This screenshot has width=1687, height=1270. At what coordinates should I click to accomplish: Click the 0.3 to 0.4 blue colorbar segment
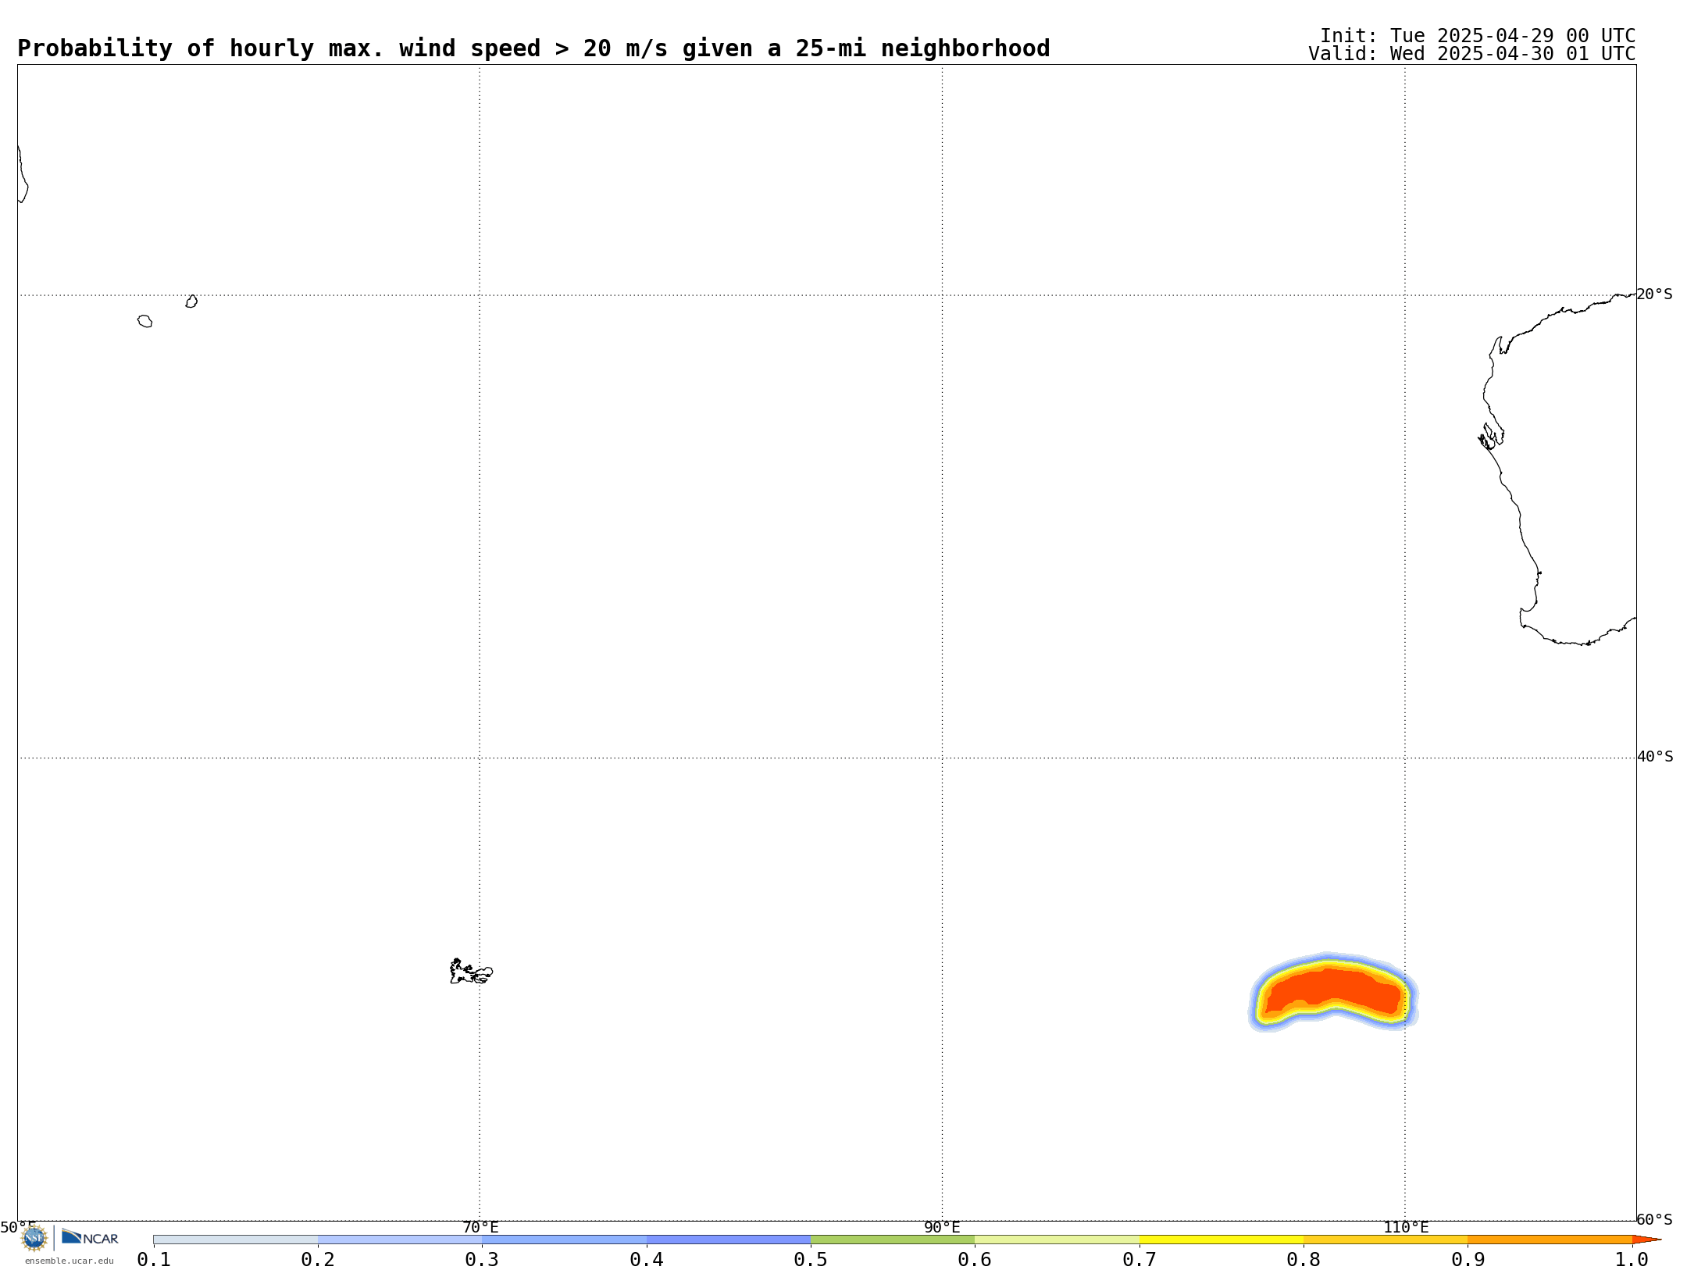click(564, 1240)
